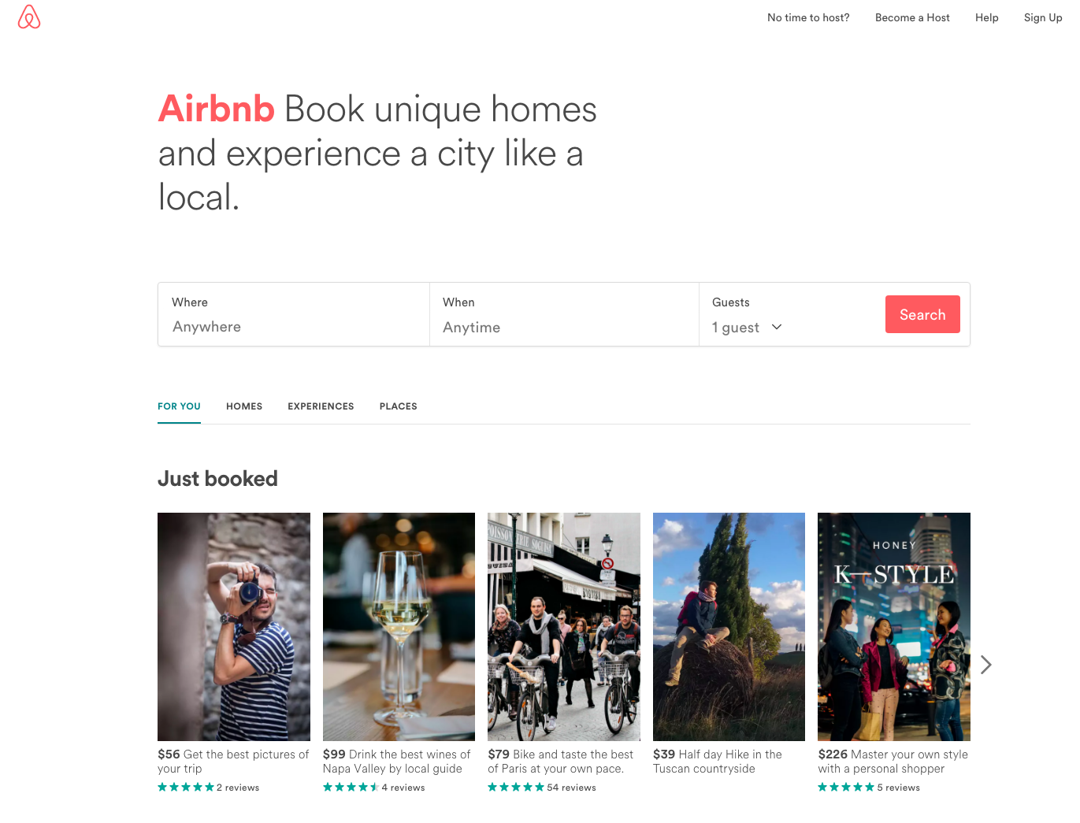This screenshot has width=1080, height=823.
Task: Switch to the Places tab
Action: point(399,406)
